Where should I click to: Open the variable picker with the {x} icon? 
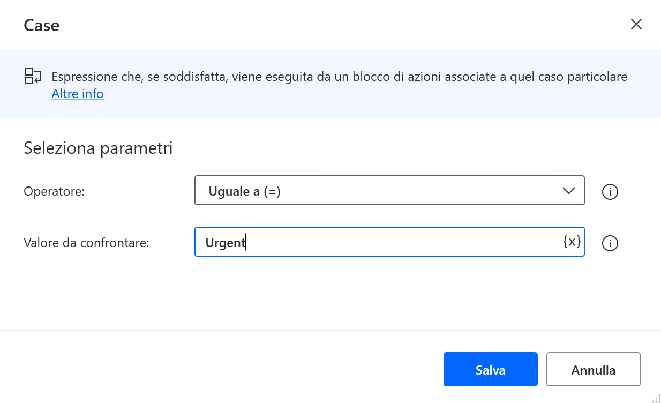(573, 242)
